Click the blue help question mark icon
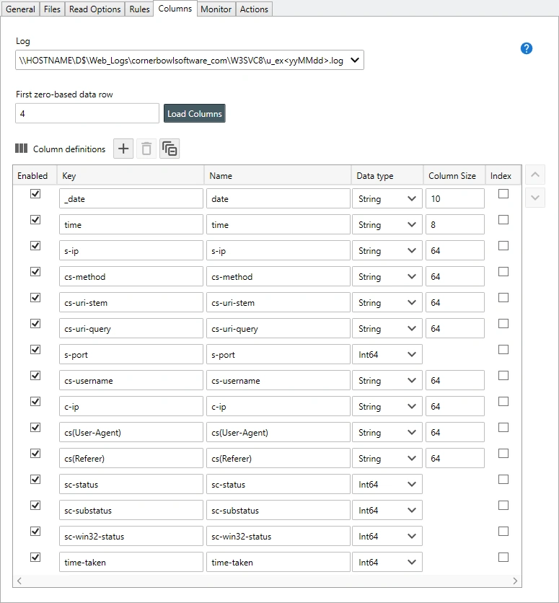 point(527,48)
